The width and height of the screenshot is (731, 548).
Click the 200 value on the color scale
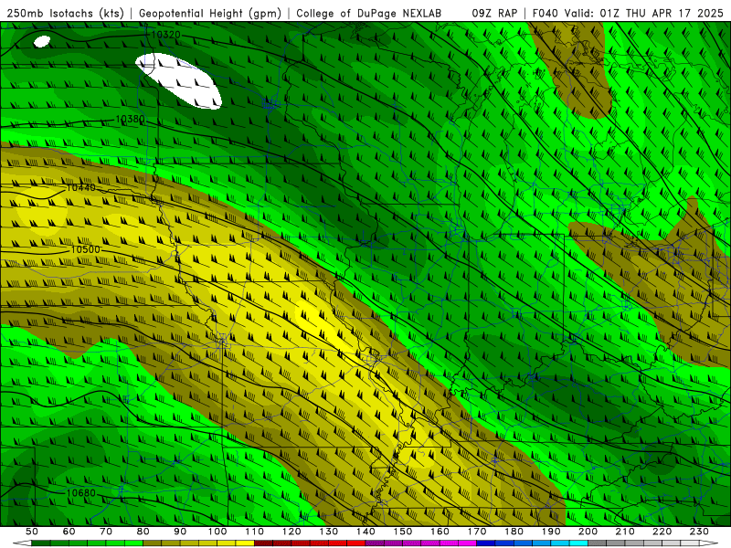[x=588, y=532]
